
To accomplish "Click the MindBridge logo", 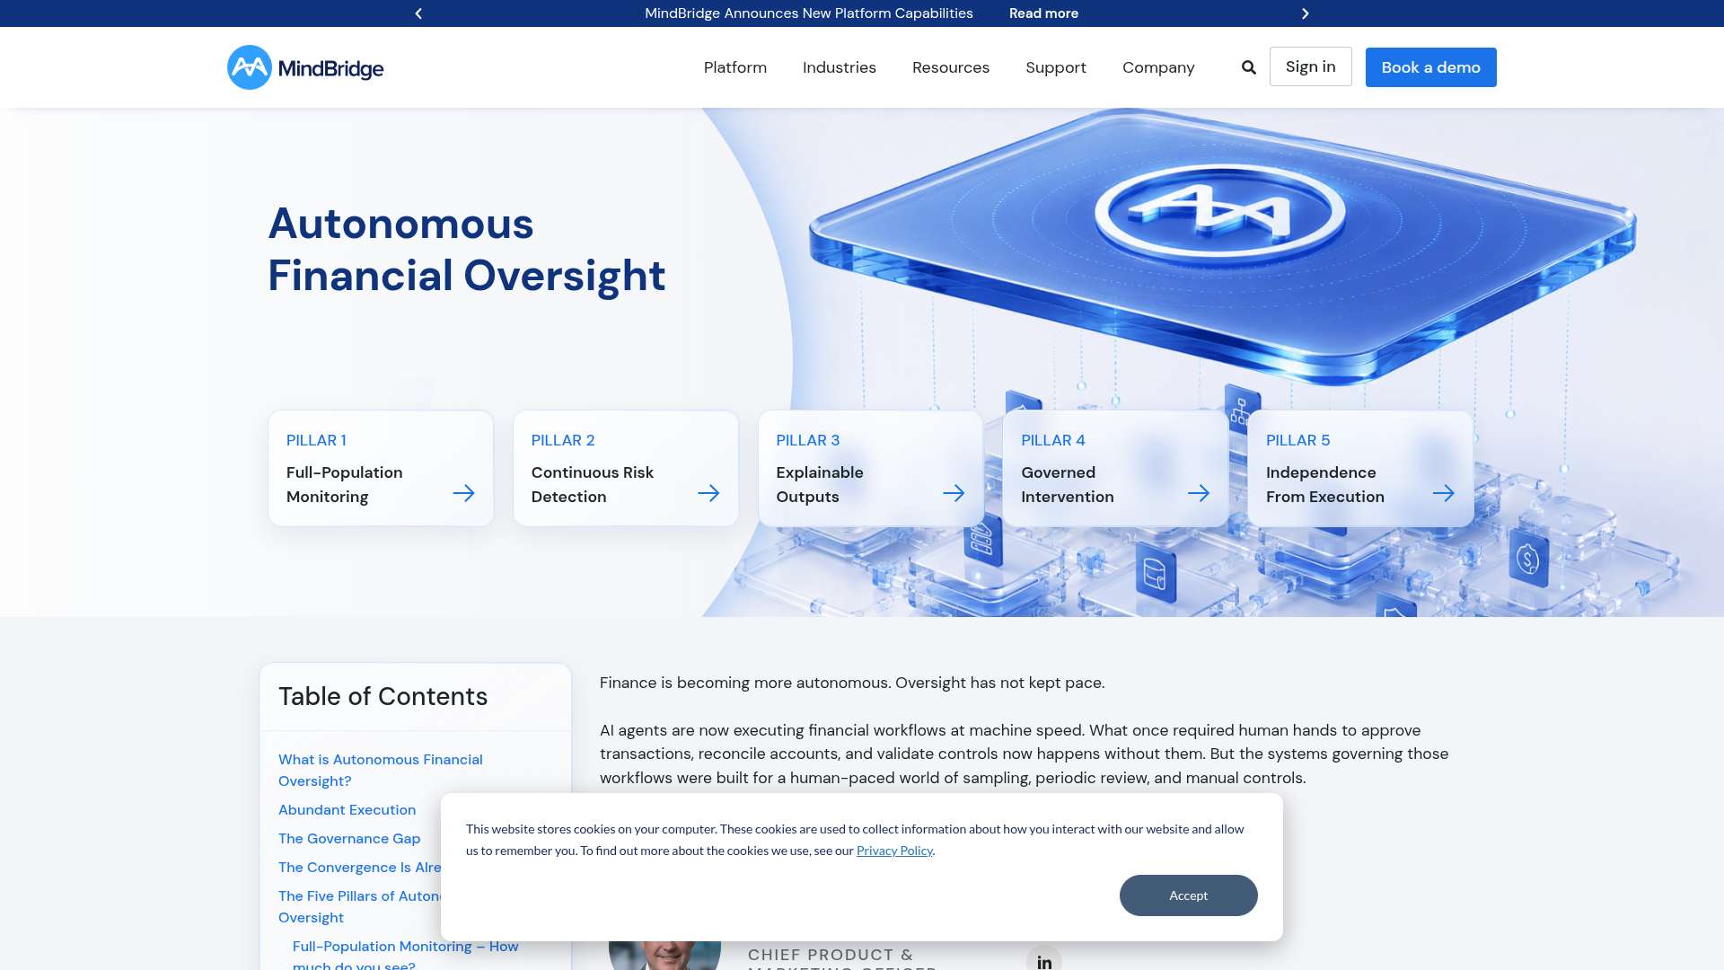I will click(305, 67).
